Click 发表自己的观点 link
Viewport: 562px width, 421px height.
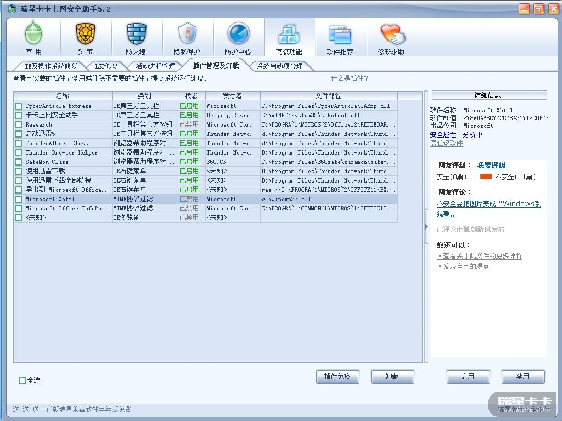[463, 266]
